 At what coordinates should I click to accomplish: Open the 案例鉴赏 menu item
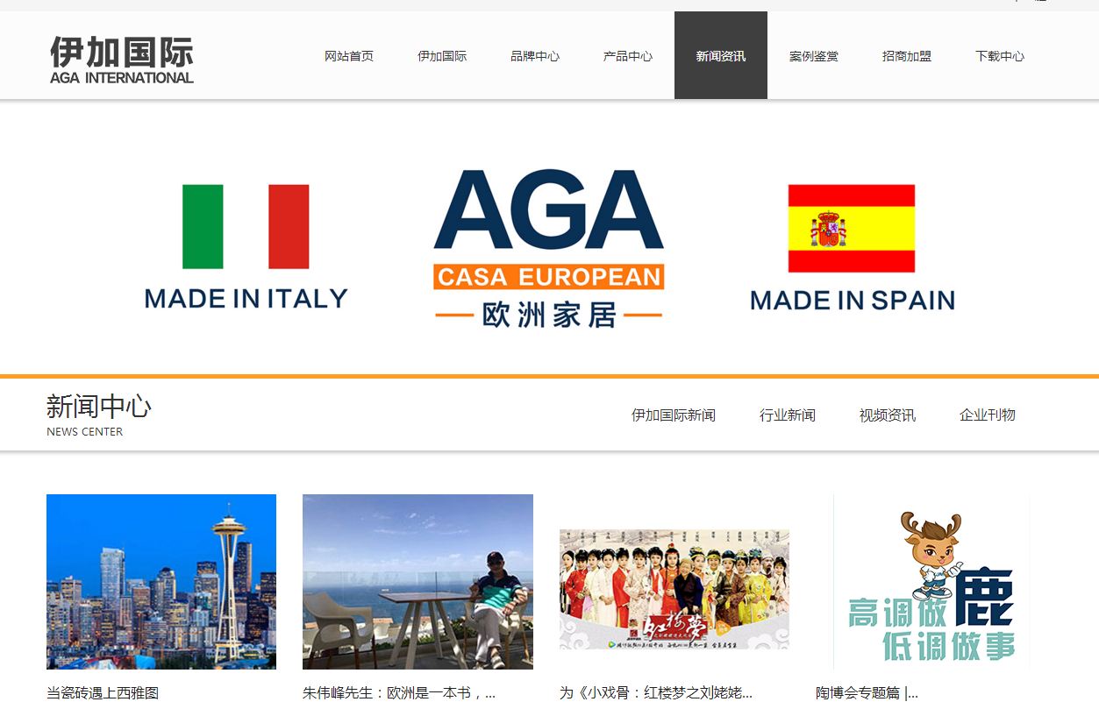(814, 56)
